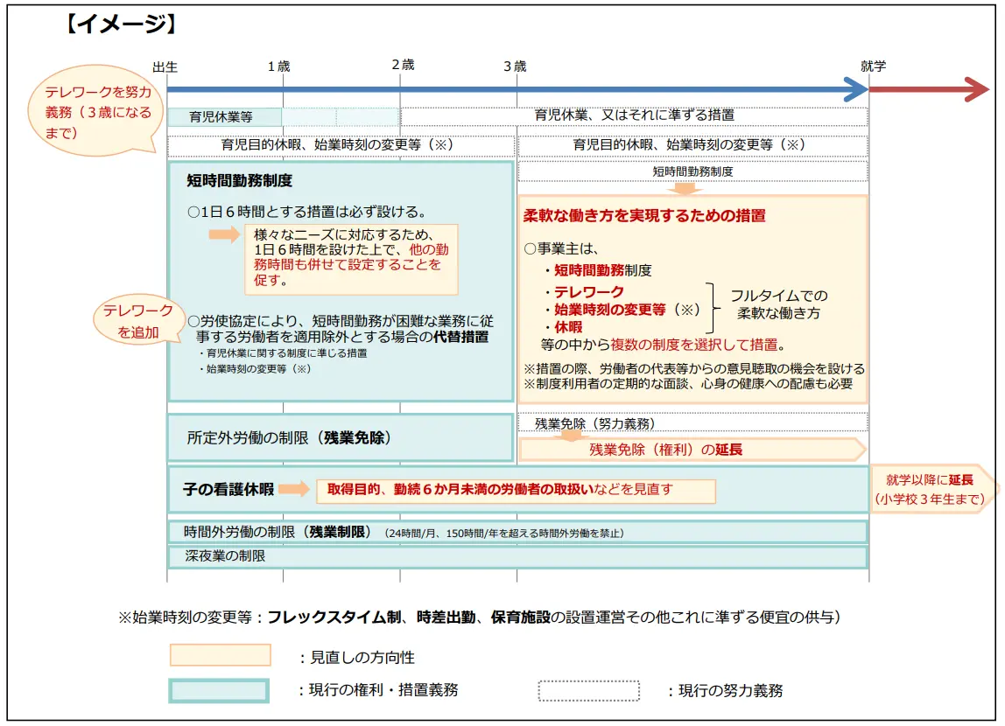Click the 所定外労働の制限（残業免除） box
The height and width of the screenshot is (726, 1005).
coord(341,438)
